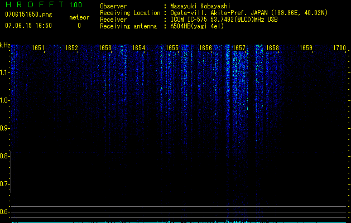Image resolution: width=351 pixels, height=223 pixels.
Task: Click the HROFFT program title
Action: [35, 4]
